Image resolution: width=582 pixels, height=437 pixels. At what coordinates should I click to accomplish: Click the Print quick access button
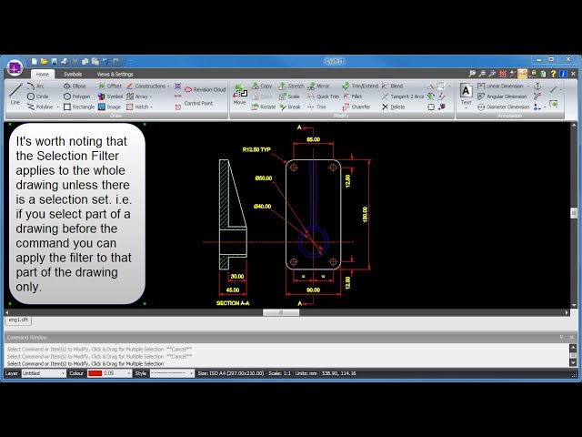click(x=65, y=61)
